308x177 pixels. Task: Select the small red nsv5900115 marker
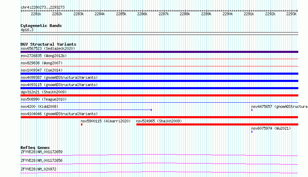pyautogui.click(x=82, y=124)
